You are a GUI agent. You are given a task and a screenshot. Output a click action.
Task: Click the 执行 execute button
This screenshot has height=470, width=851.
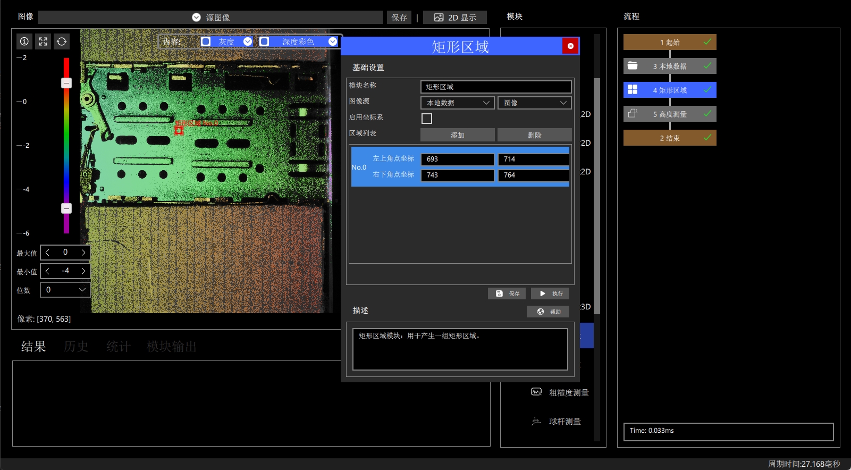(x=550, y=293)
